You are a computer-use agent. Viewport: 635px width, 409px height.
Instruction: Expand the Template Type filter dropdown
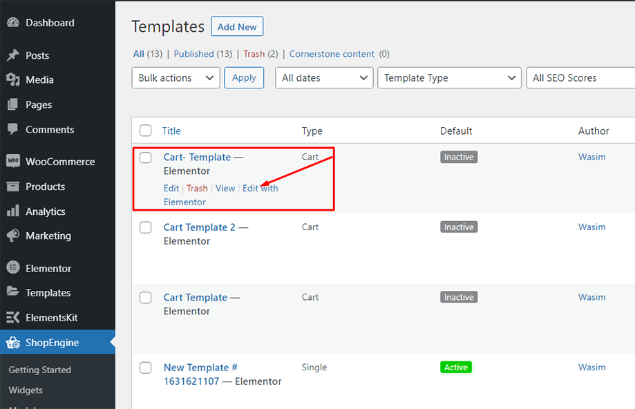click(449, 77)
